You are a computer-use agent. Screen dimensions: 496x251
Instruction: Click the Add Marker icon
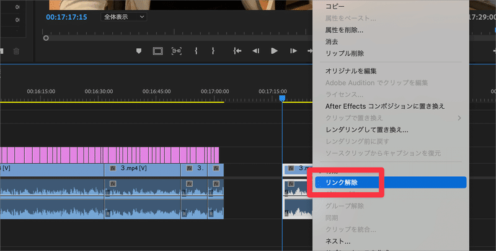tap(138, 51)
